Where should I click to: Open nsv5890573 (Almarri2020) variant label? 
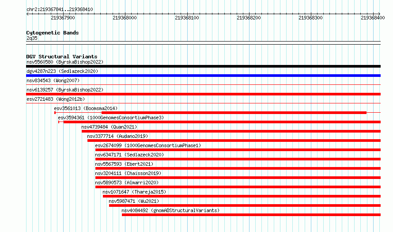pos(127,183)
